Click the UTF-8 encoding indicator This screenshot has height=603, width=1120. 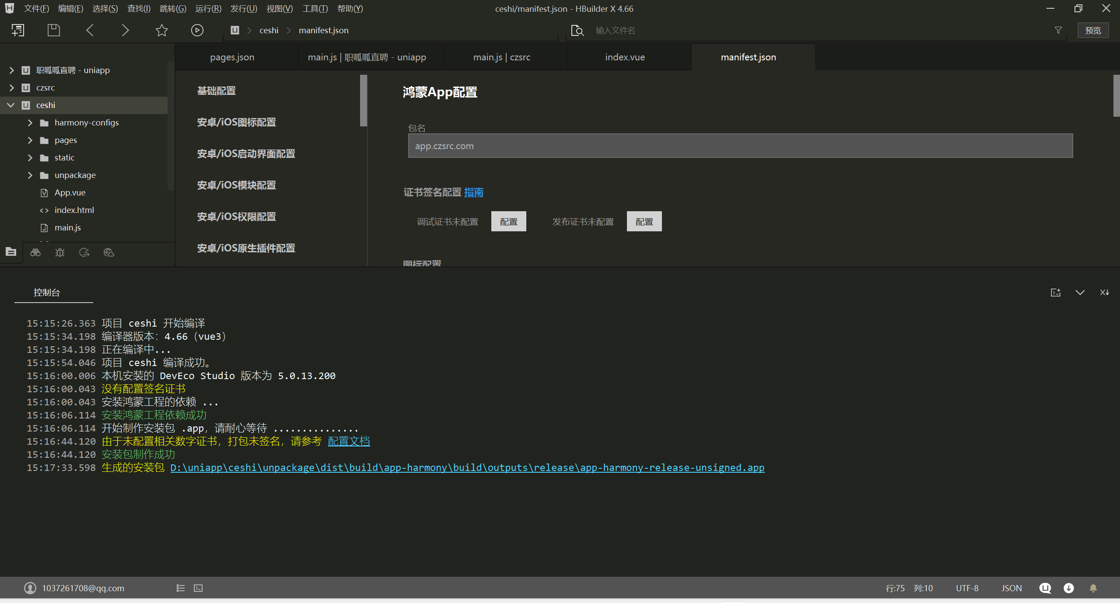(x=967, y=588)
